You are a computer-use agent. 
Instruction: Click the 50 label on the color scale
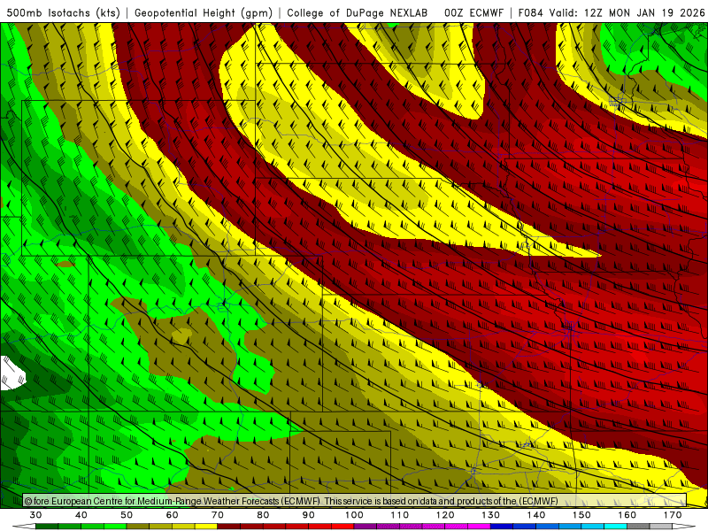pos(127,515)
